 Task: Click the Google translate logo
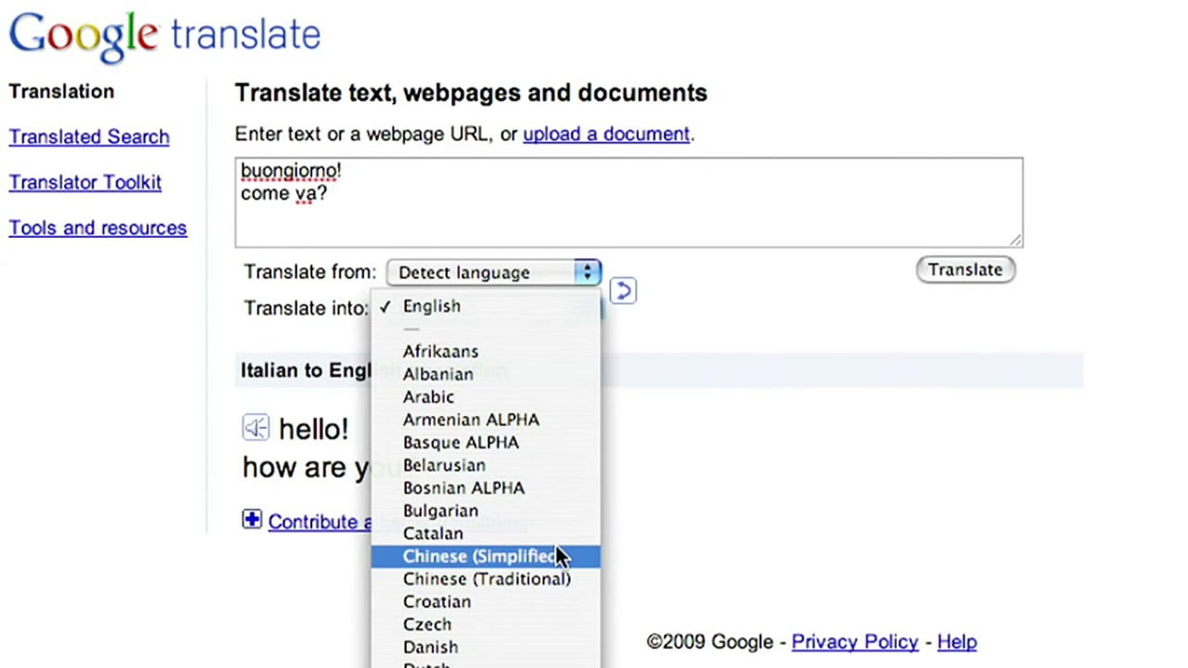[x=165, y=35]
